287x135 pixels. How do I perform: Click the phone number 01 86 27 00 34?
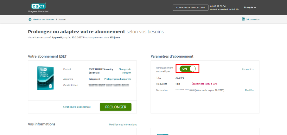pos(218,6)
